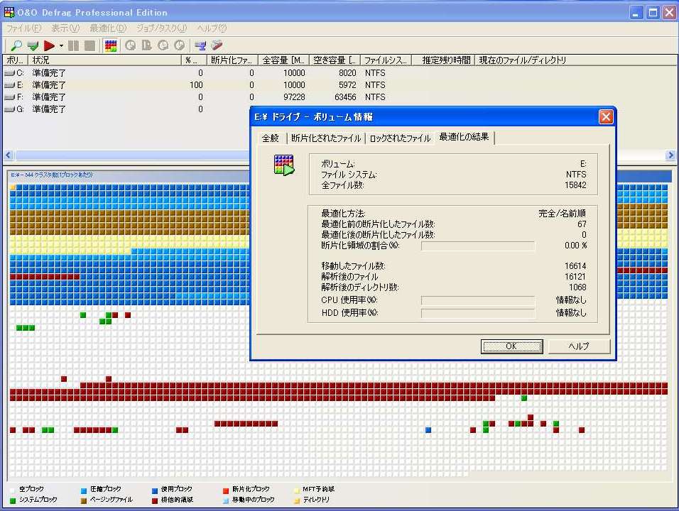
Task: Click the 全ファイル数 value 15842
Action: [575, 185]
